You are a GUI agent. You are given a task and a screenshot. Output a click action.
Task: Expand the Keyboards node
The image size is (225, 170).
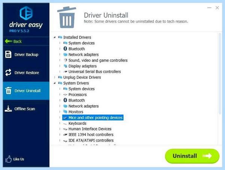(x=60, y=123)
